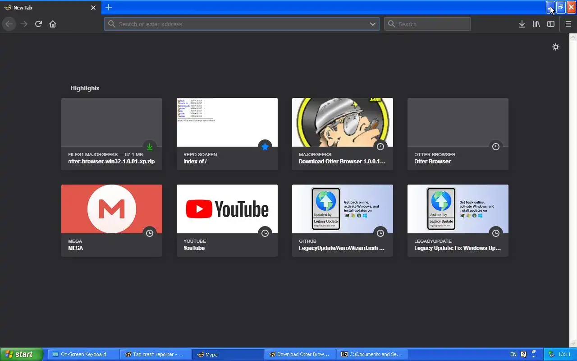
Task: Go back with the back arrow button
Action: tap(9, 24)
